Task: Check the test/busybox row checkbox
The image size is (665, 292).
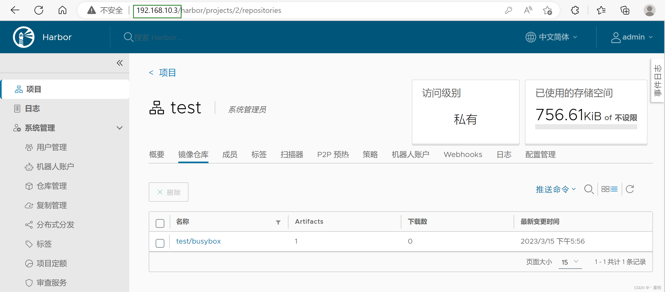Action: coord(160,243)
